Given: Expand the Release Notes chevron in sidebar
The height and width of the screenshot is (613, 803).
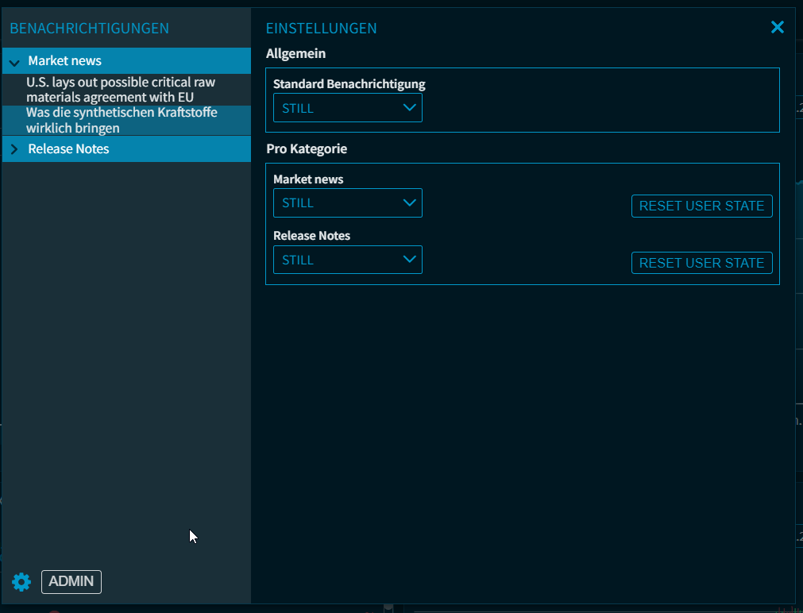Looking at the screenshot, I should click(x=14, y=149).
